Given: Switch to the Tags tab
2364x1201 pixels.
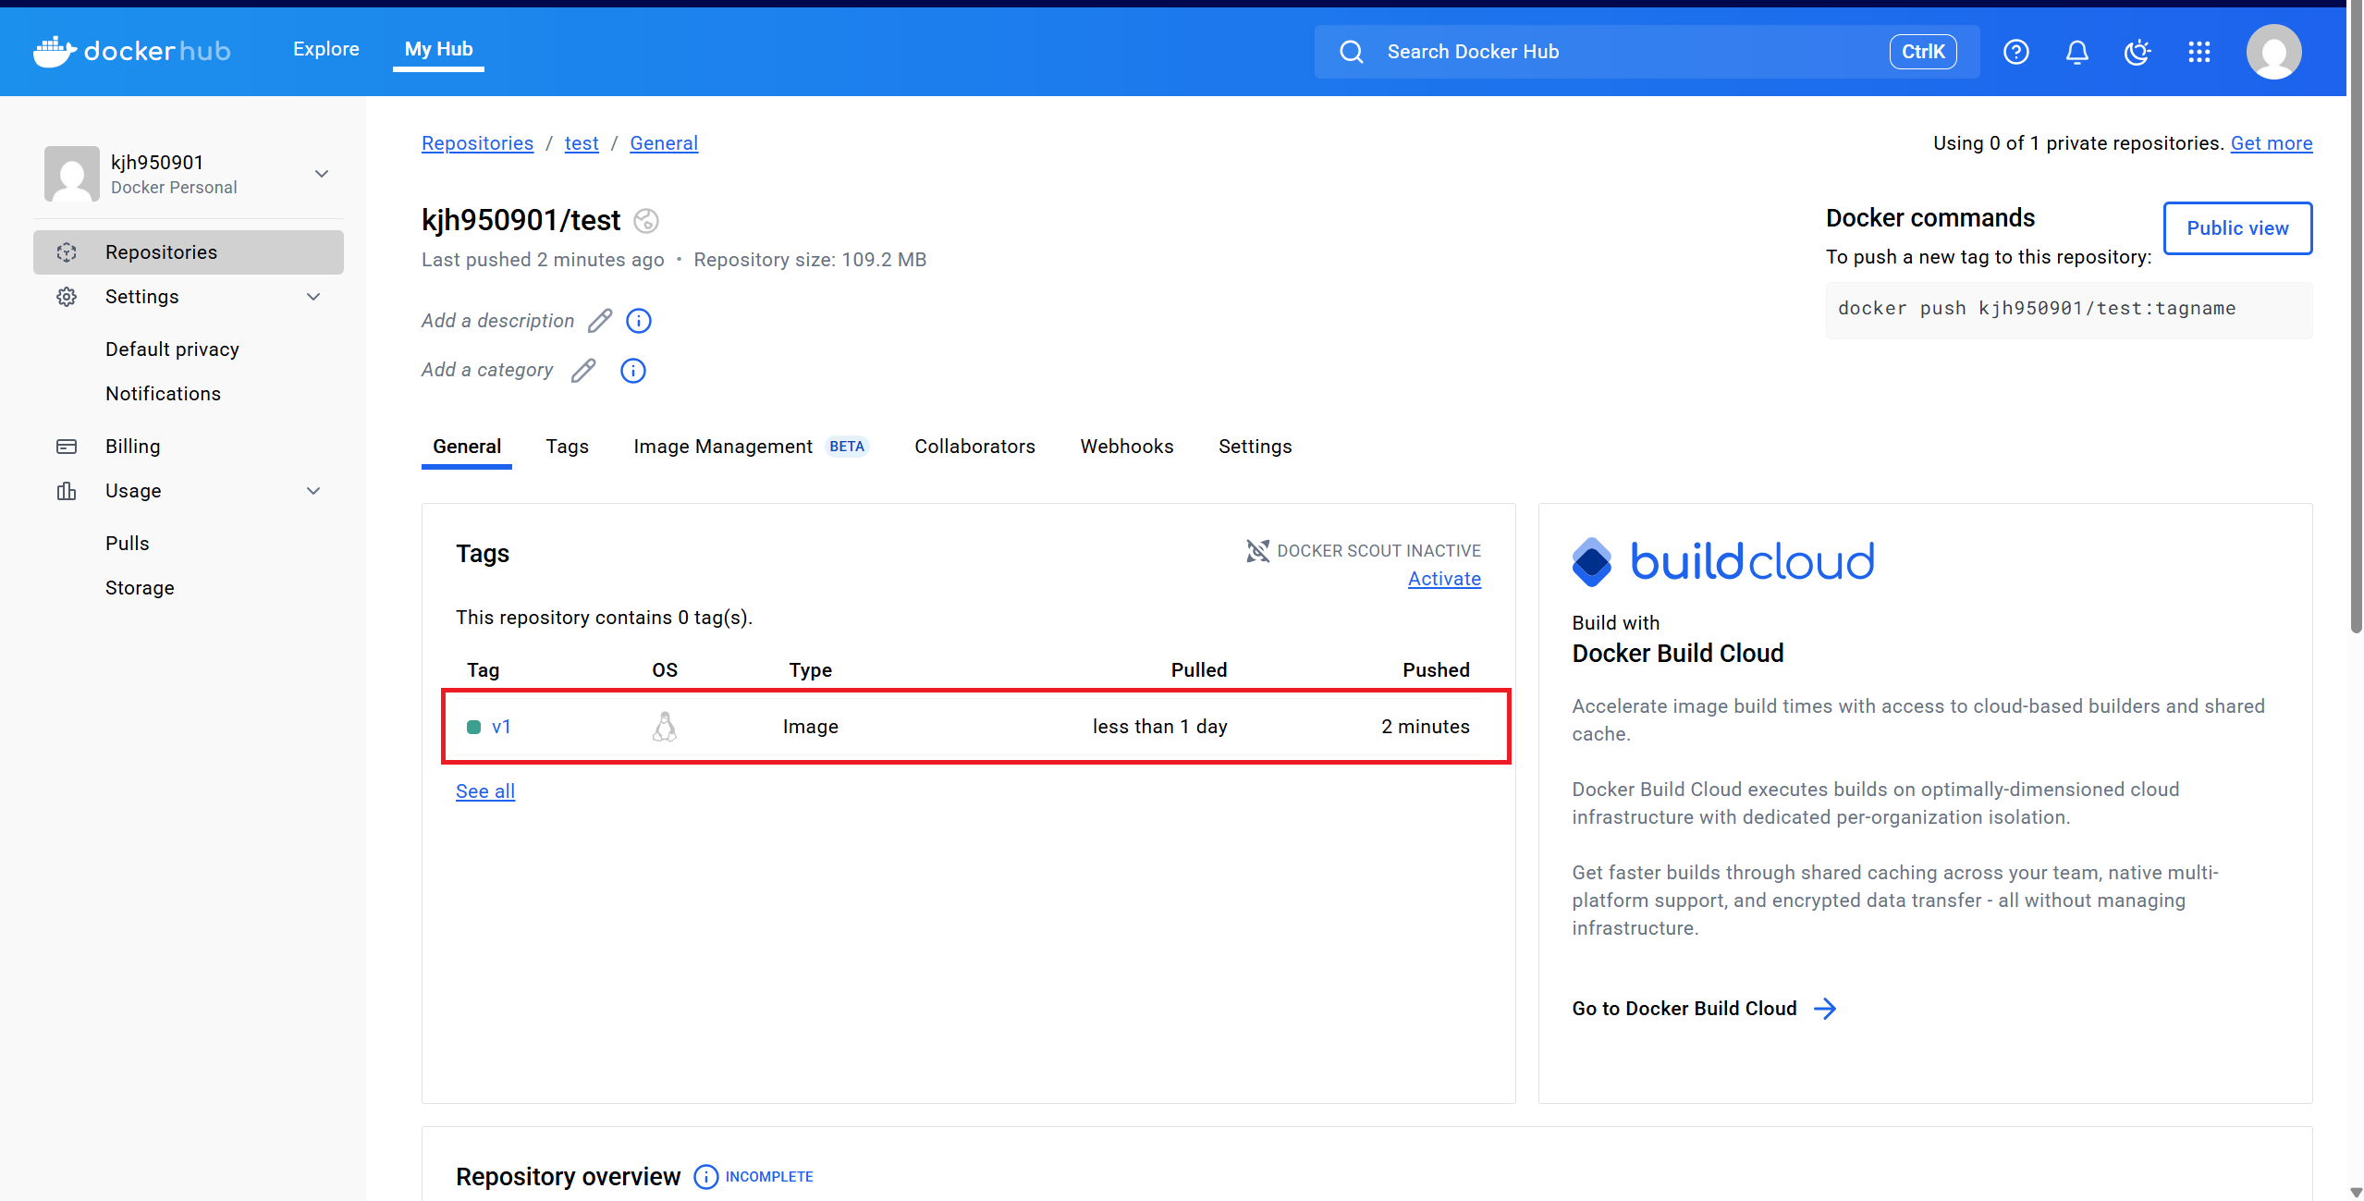Looking at the screenshot, I should tap(567, 447).
